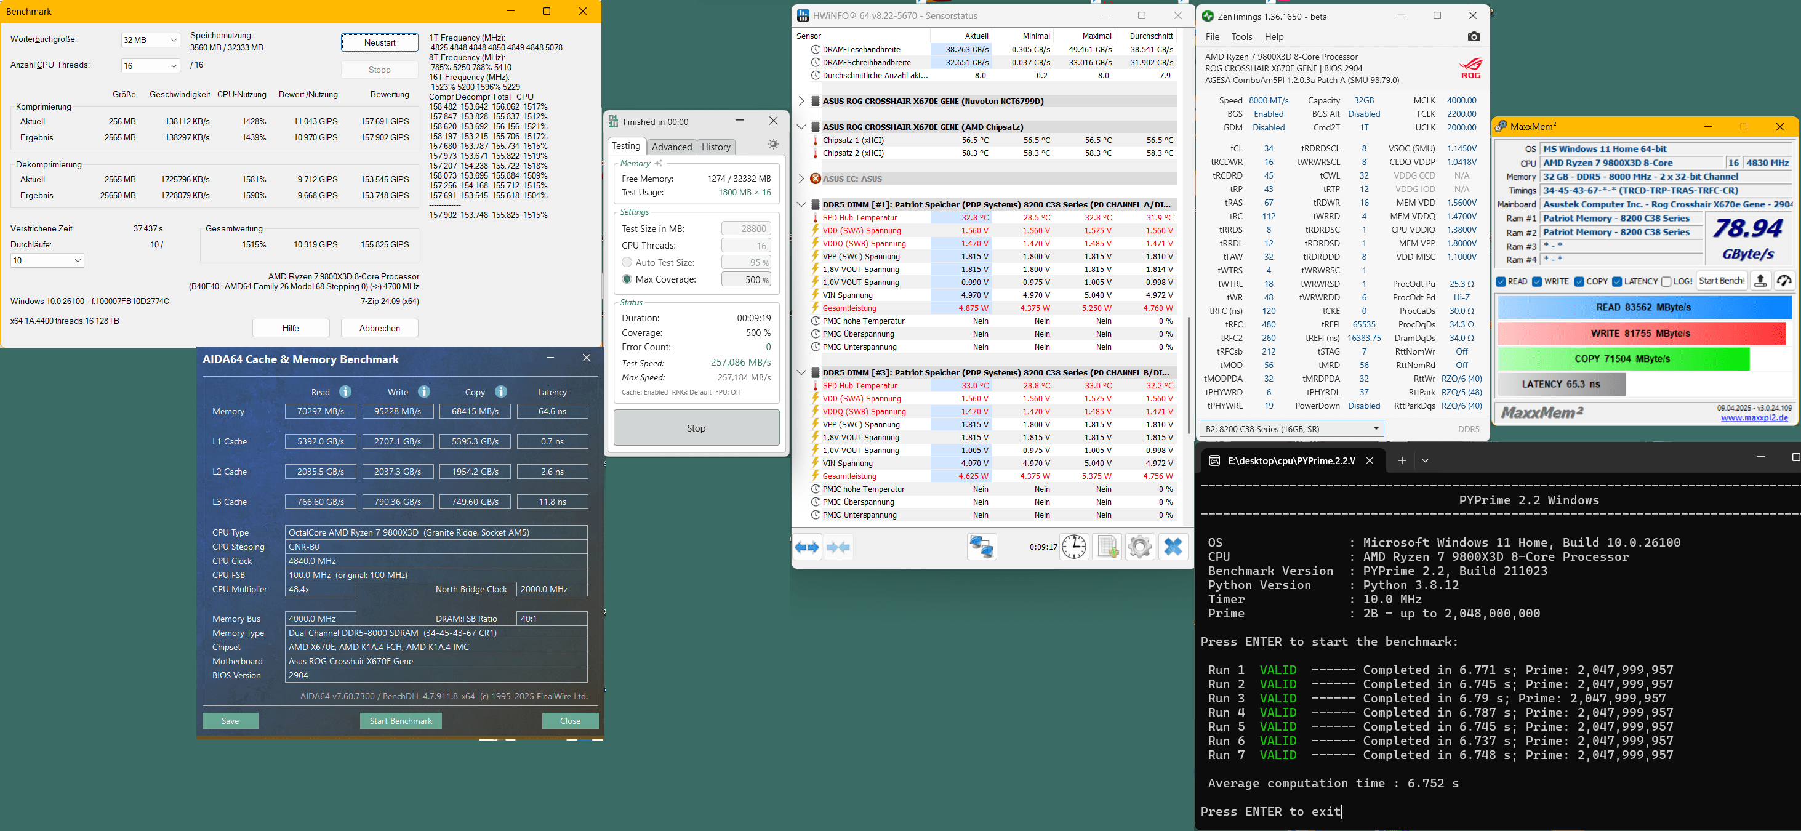Click AIDA64 Write column info icon
The height and width of the screenshot is (831, 1801).
click(x=423, y=391)
